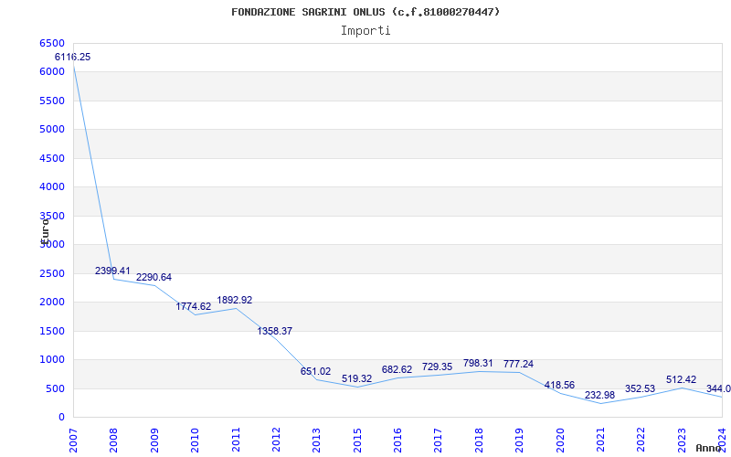Click the year 2007 axis label
The height and width of the screenshot is (457, 731).
73,441
